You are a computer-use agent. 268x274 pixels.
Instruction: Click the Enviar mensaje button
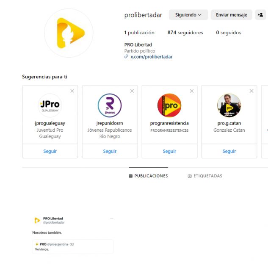[x=232, y=15]
